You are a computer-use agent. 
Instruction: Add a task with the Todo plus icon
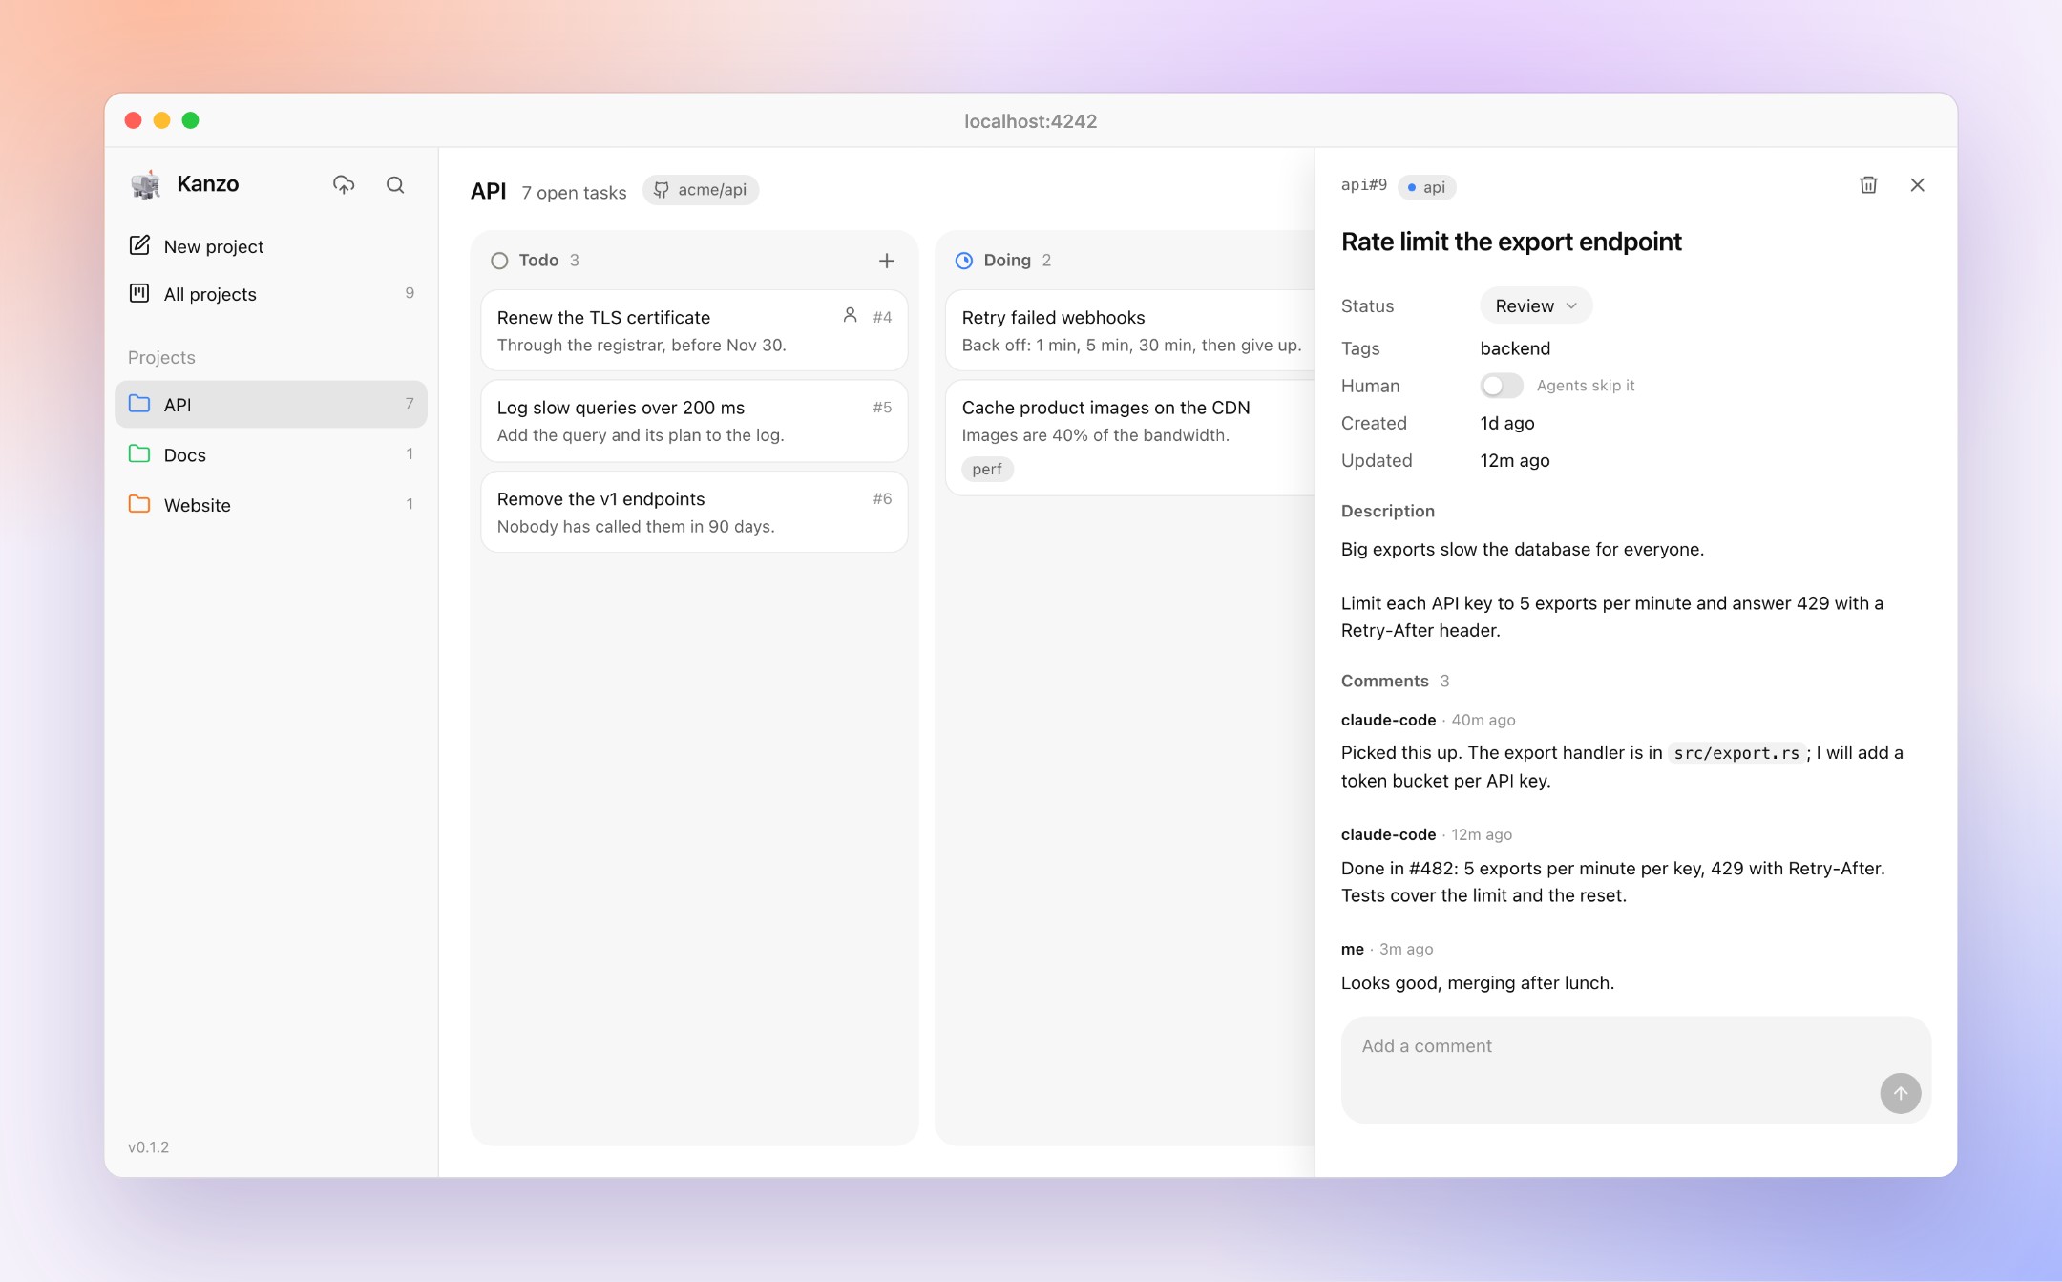click(887, 261)
